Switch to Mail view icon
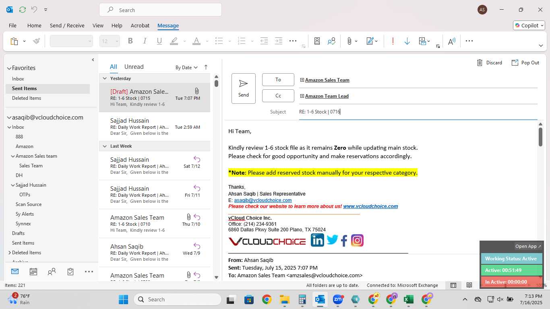Image resolution: width=550 pixels, height=309 pixels. [15, 272]
